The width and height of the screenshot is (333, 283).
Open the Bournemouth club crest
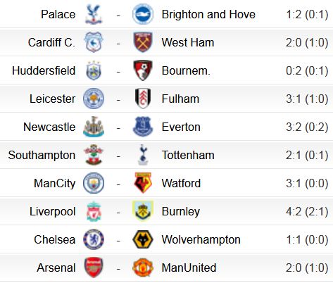coord(143,70)
